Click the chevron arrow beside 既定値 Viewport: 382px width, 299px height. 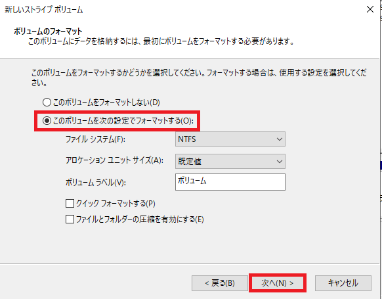tap(280, 162)
